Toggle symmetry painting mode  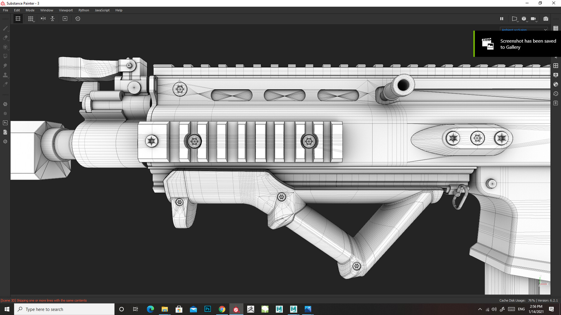(x=43, y=19)
